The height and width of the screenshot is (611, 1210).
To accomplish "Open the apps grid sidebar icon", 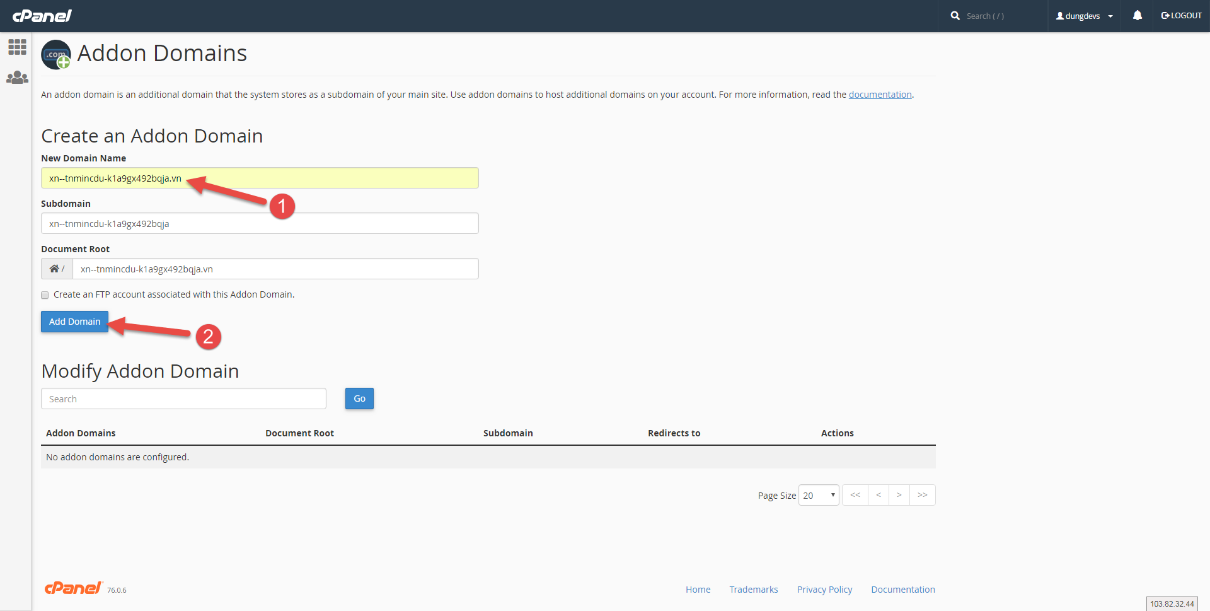I will click(x=17, y=47).
